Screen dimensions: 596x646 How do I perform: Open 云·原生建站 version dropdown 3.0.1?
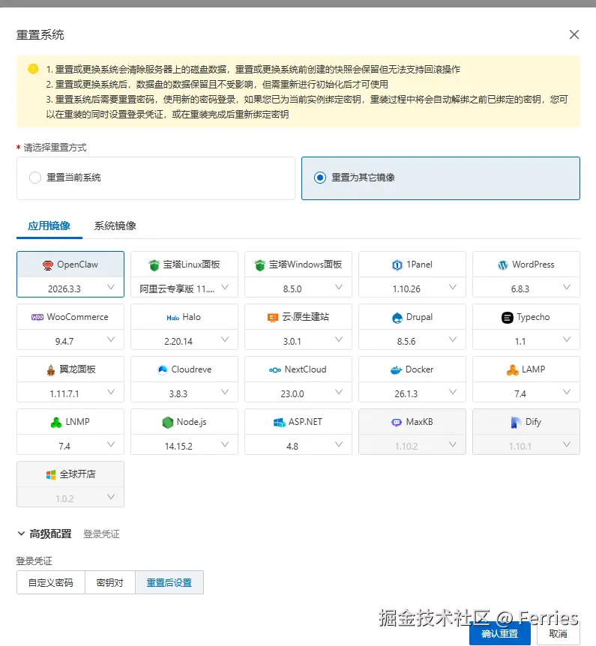tap(298, 340)
